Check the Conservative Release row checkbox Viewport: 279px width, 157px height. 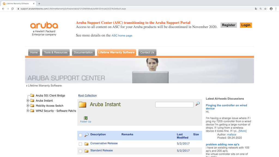pos(80,144)
